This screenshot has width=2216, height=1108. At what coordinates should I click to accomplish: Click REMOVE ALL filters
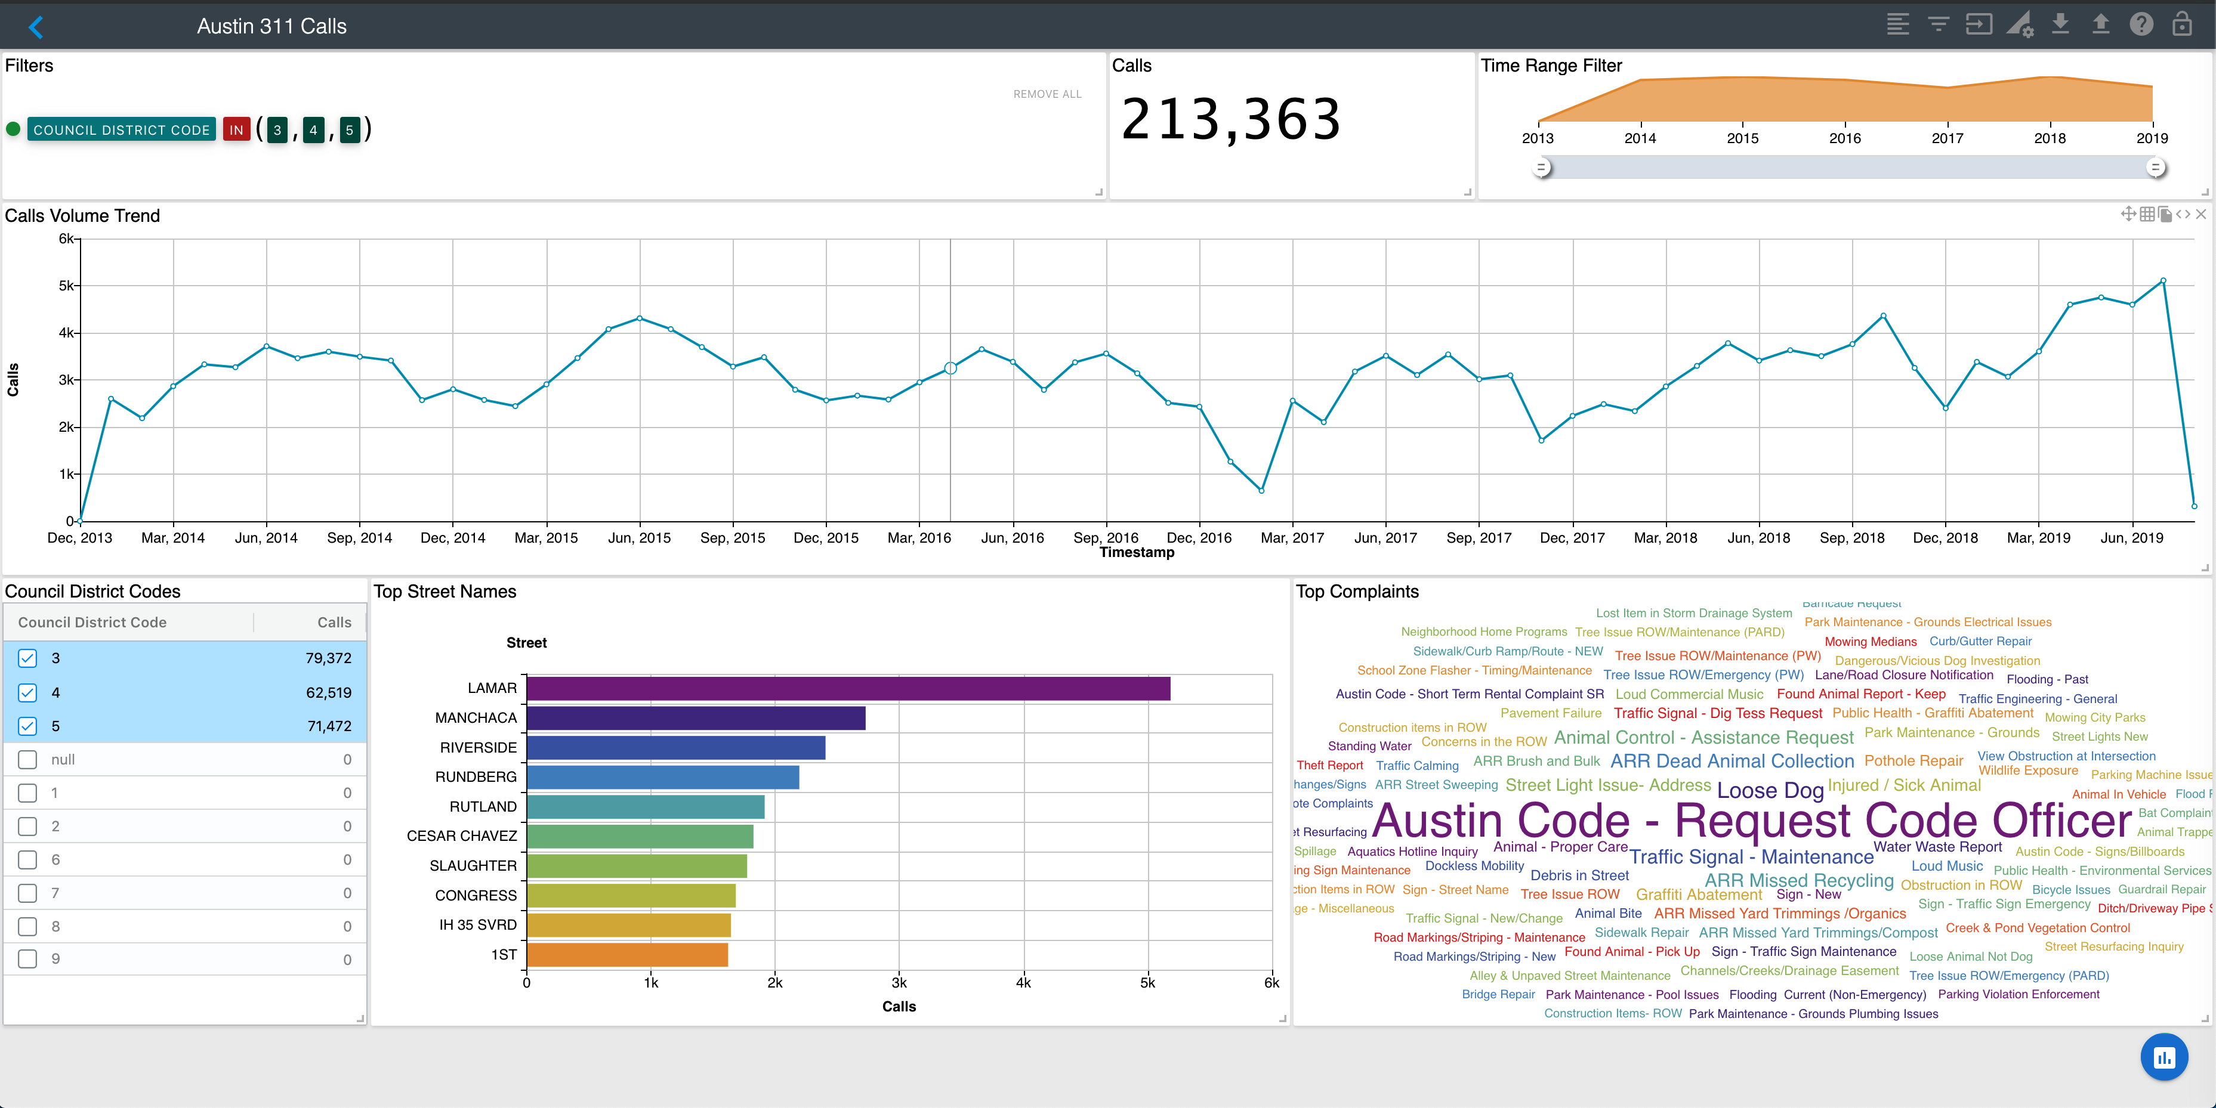pyautogui.click(x=1047, y=95)
